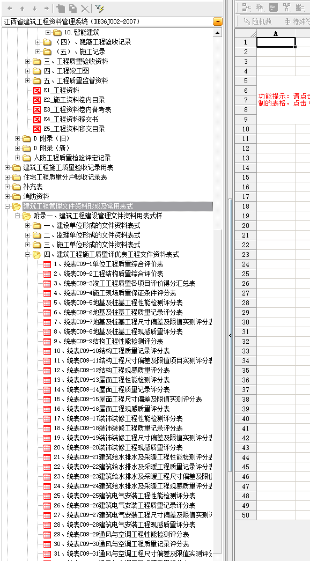Click the splitter collapse arrow between panels
The width and height of the screenshot is (310, 561).
point(230,335)
